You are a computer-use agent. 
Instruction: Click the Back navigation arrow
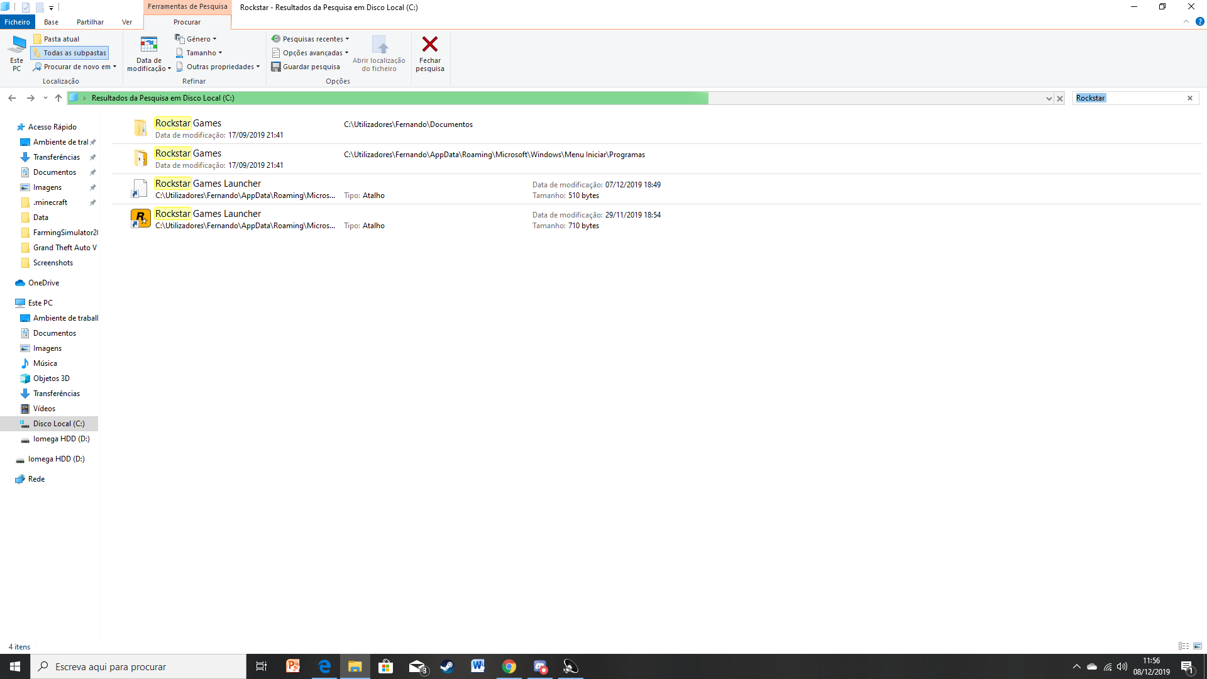tap(12, 98)
